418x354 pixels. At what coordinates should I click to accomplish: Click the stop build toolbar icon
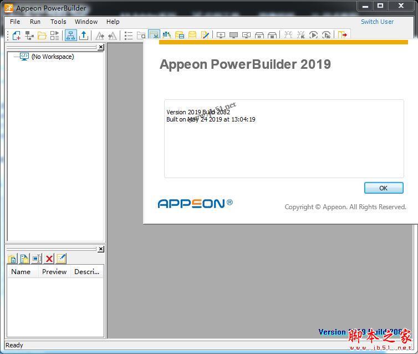pos(272,35)
